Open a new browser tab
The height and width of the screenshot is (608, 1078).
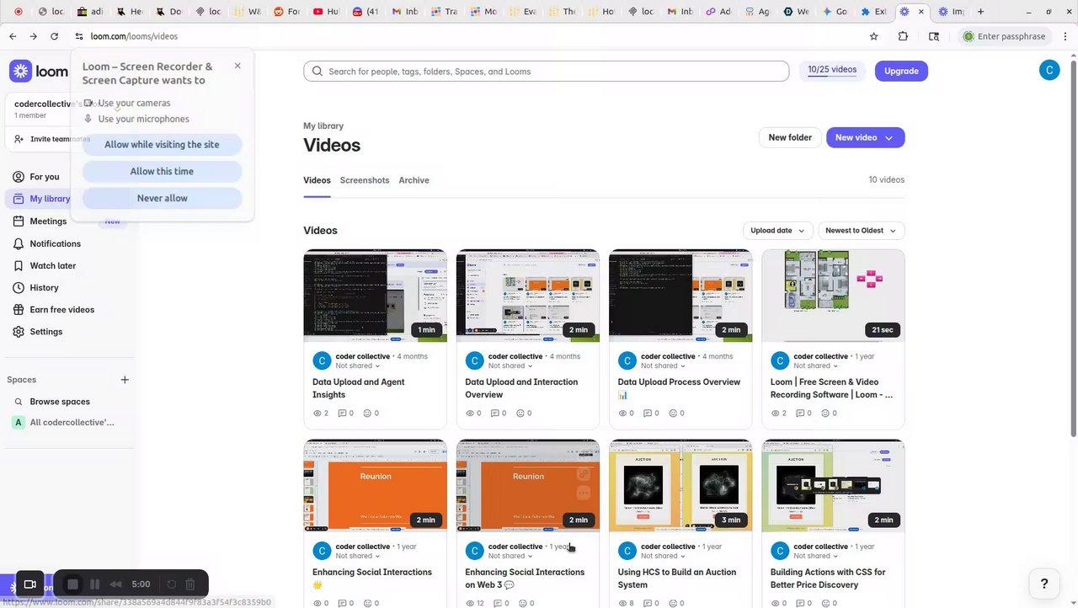(980, 12)
